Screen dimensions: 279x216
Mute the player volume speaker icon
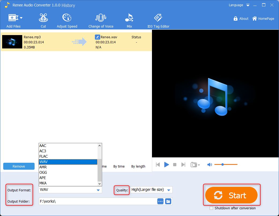[x=210, y=165]
